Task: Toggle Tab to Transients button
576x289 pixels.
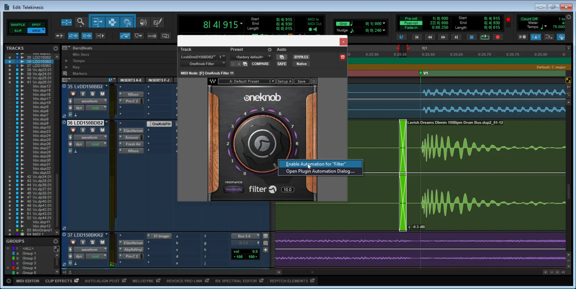Action: [x=59, y=36]
